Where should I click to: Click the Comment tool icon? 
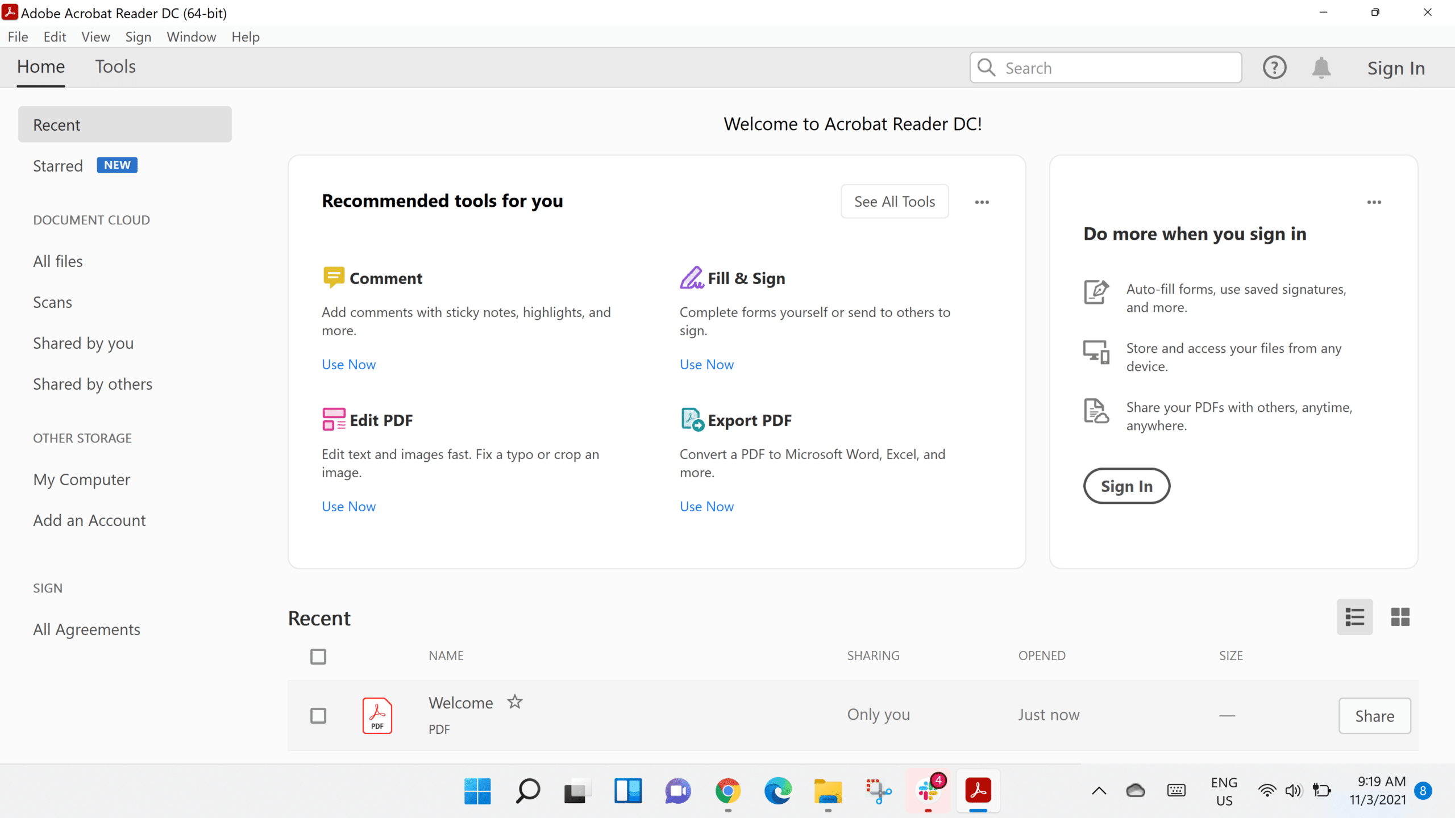point(333,277)
